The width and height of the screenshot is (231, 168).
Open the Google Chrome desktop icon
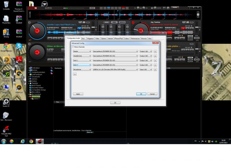[6, 47]
